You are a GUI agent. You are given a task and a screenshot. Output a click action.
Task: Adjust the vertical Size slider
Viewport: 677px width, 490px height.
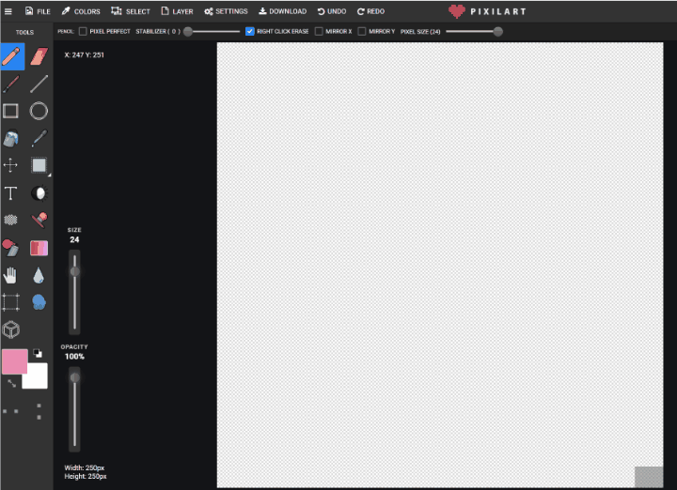pos(74,271)
